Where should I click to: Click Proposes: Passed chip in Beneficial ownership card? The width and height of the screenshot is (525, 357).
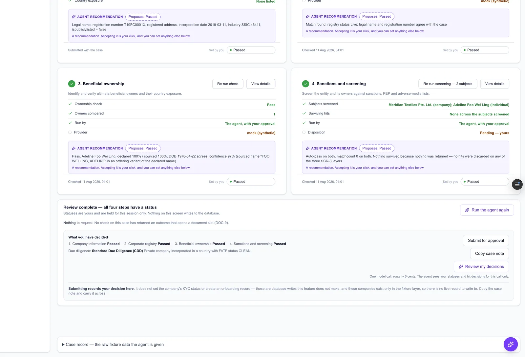tap(143, 149)
